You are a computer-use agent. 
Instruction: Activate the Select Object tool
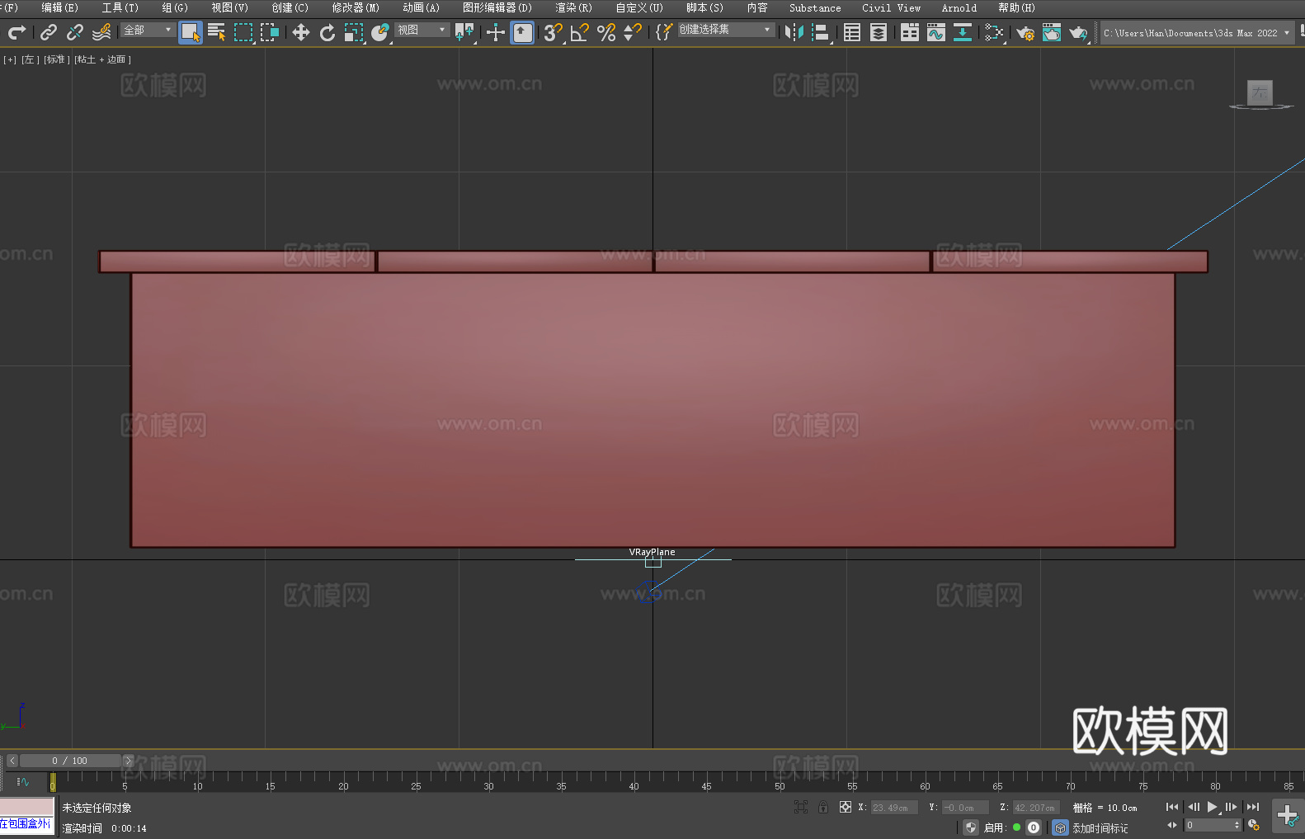click(x=191, y=32)
